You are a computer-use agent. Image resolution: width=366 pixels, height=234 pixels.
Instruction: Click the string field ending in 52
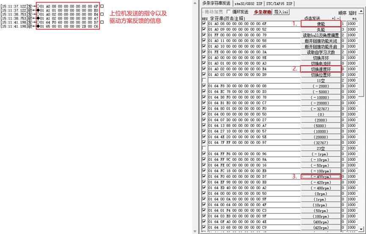(x=254, y=30)
